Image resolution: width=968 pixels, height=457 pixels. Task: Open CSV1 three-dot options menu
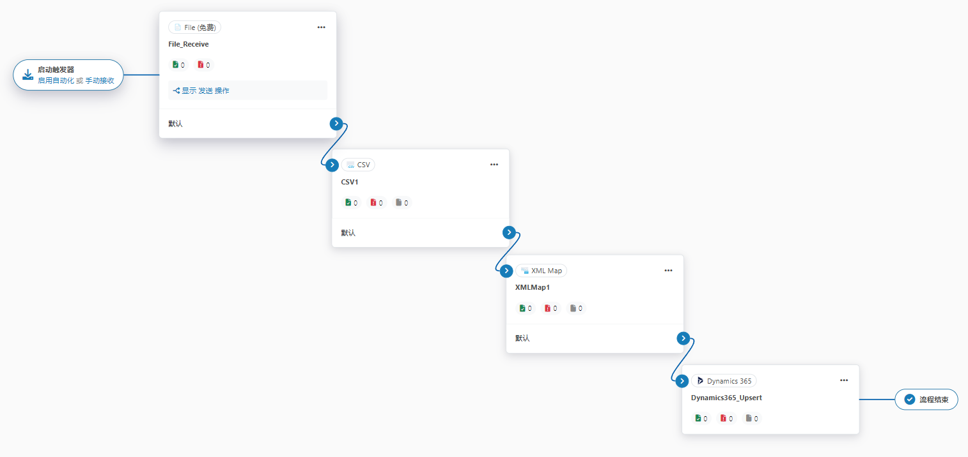click(494, 165)
